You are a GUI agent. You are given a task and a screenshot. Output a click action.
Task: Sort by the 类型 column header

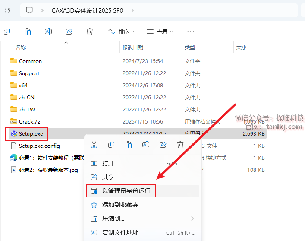[190, 48]
